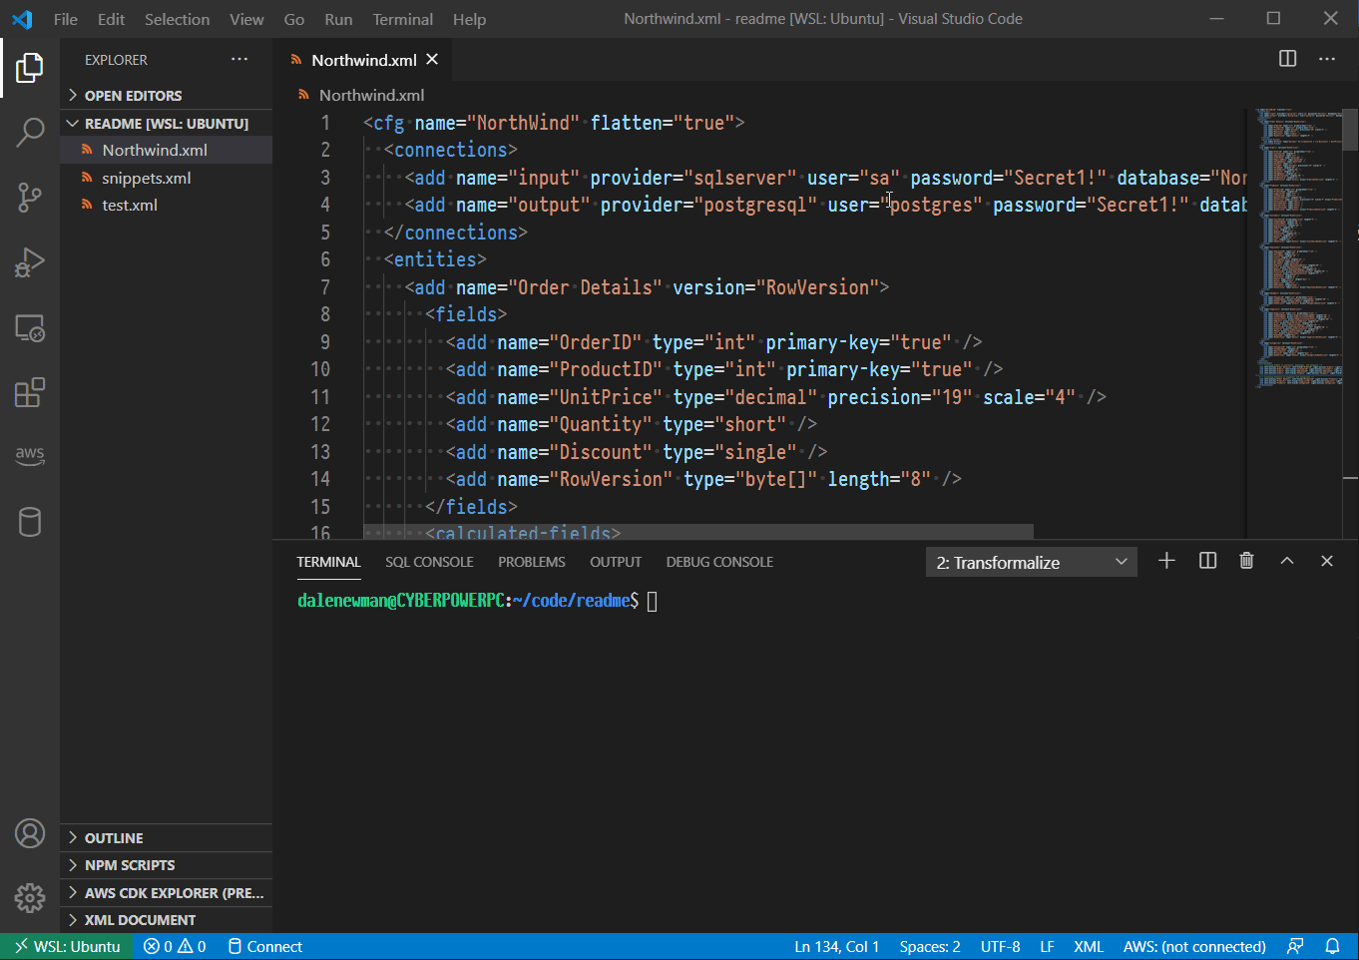Screen dimensions: 1359x960
Task: Open the Terminal menu
Action: (402, 19)
